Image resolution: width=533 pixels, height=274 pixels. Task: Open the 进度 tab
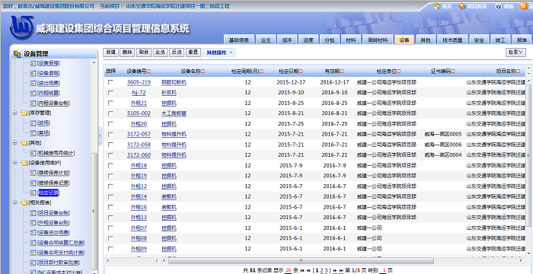(x=308, y=40)
